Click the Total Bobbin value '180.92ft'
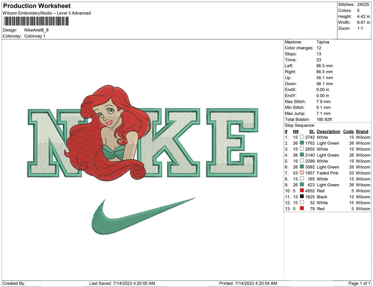Screen dimensions: 373x287 [x=324, y=119]
